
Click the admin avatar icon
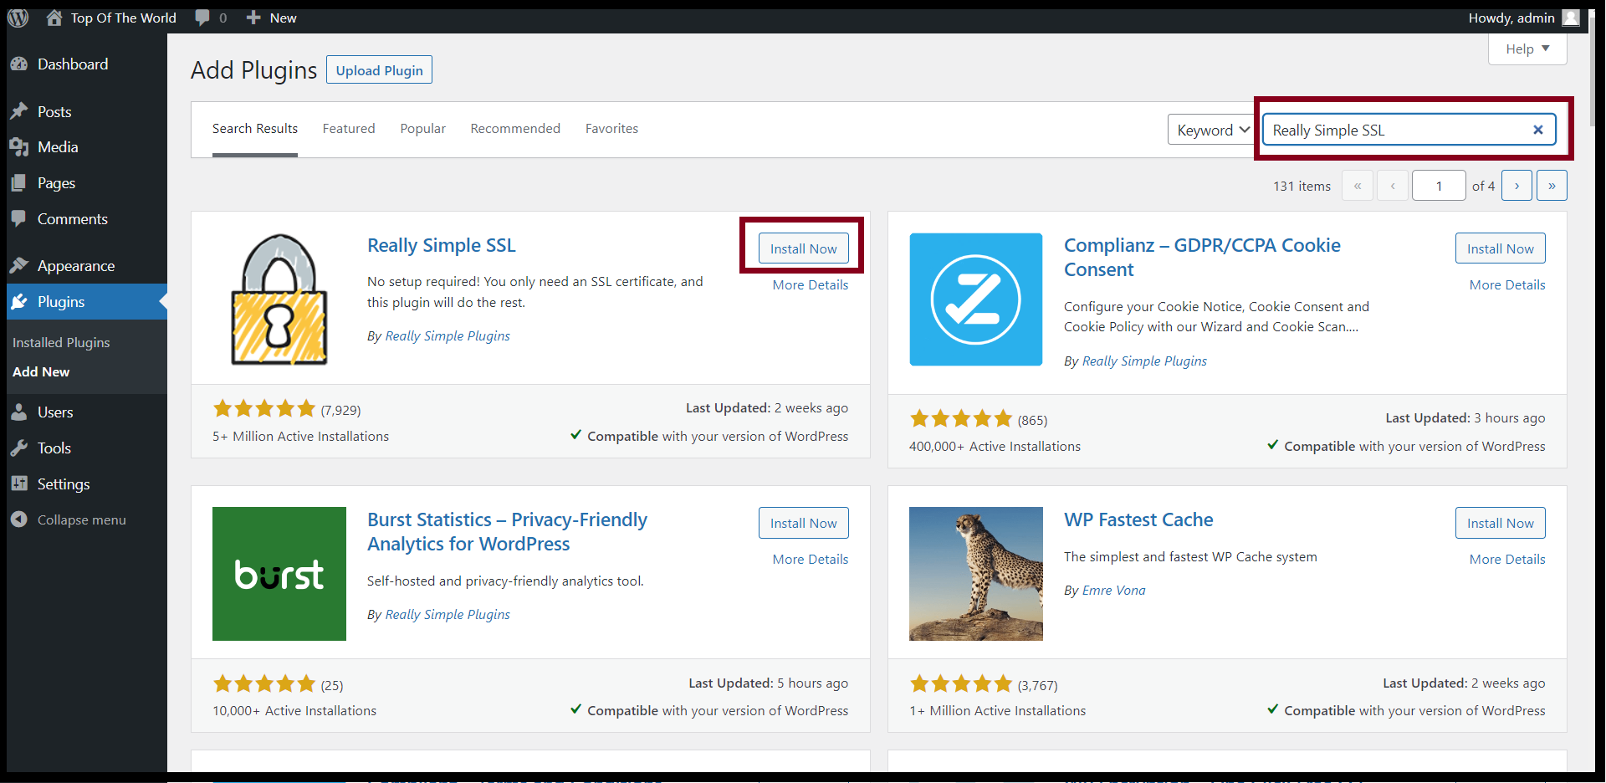click(1570, 18)
